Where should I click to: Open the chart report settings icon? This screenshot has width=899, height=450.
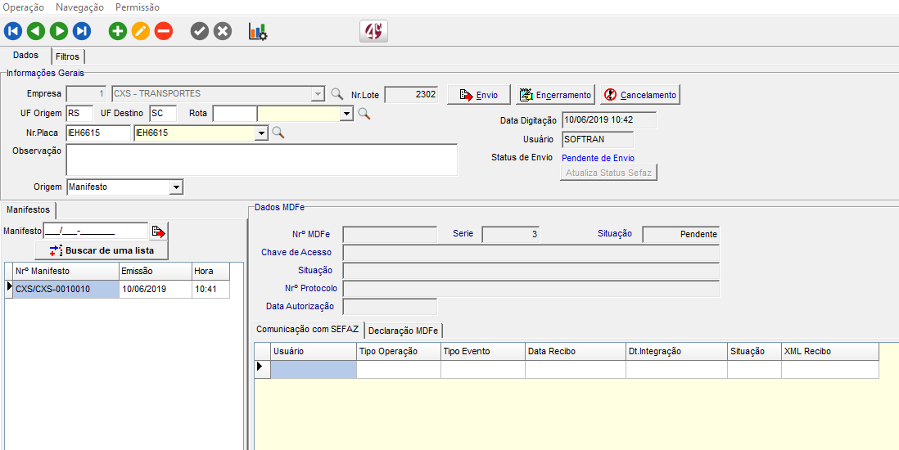point(258,31)
